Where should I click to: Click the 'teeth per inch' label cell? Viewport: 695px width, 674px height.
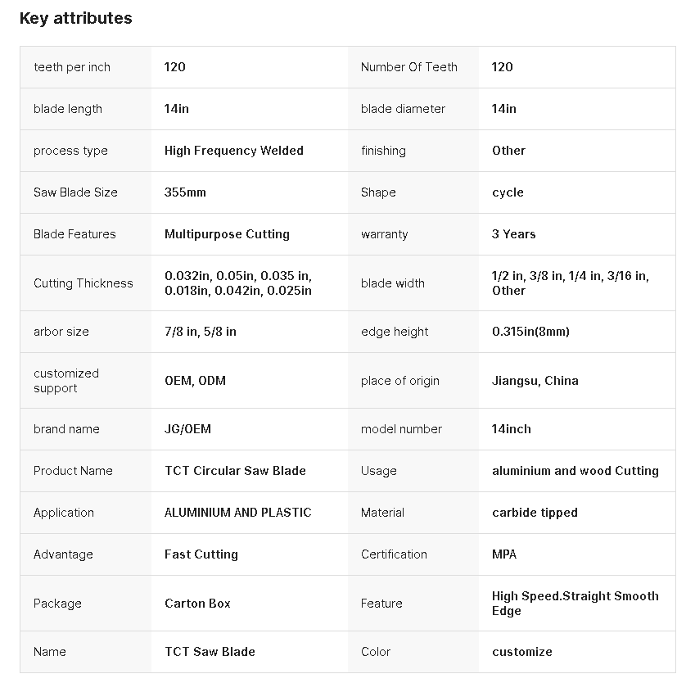pyautogui.click(x=72, y=67)
